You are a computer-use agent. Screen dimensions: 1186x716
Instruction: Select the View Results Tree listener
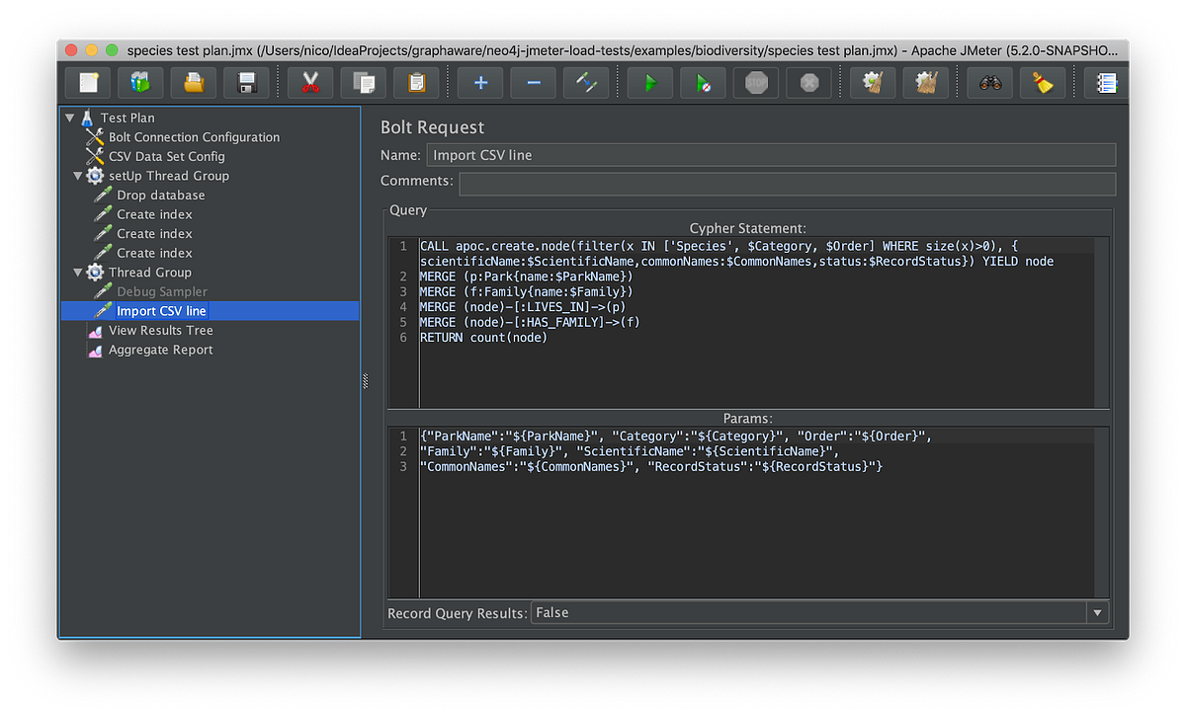tap(161, 330)
